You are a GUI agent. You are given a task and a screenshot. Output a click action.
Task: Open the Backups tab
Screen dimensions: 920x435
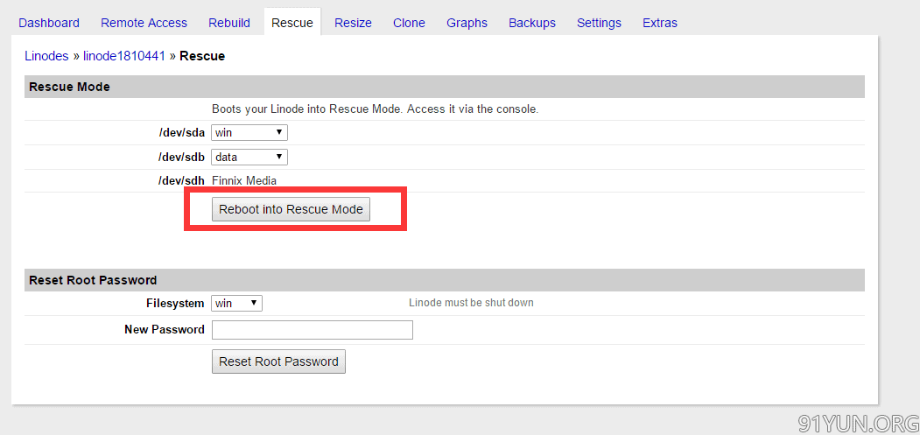click(532, 23)
